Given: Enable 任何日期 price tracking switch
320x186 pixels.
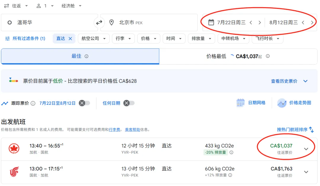Looking at the screenshot, I should coord(129,103).
